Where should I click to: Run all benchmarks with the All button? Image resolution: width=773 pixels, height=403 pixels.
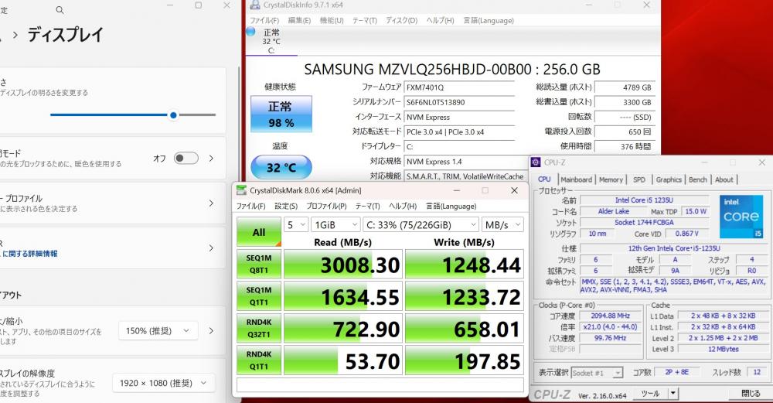(x=259, y=232)
